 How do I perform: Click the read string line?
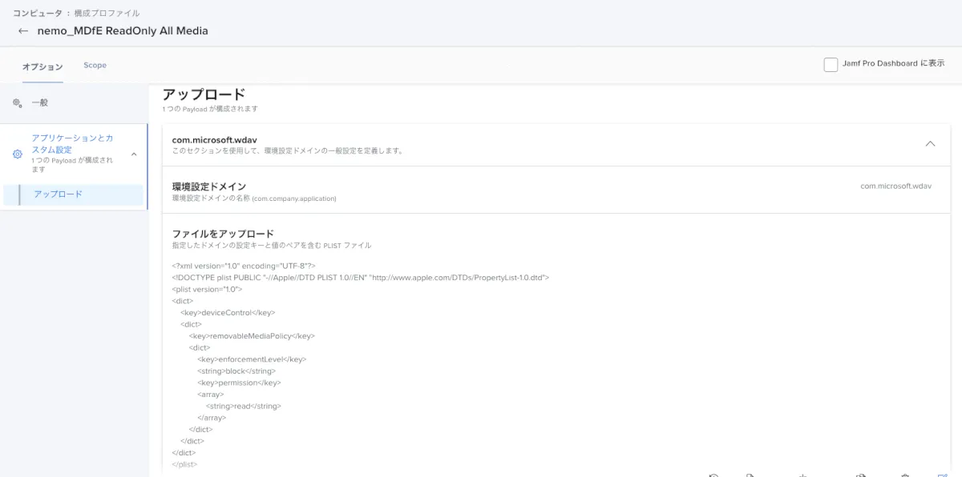244,406
